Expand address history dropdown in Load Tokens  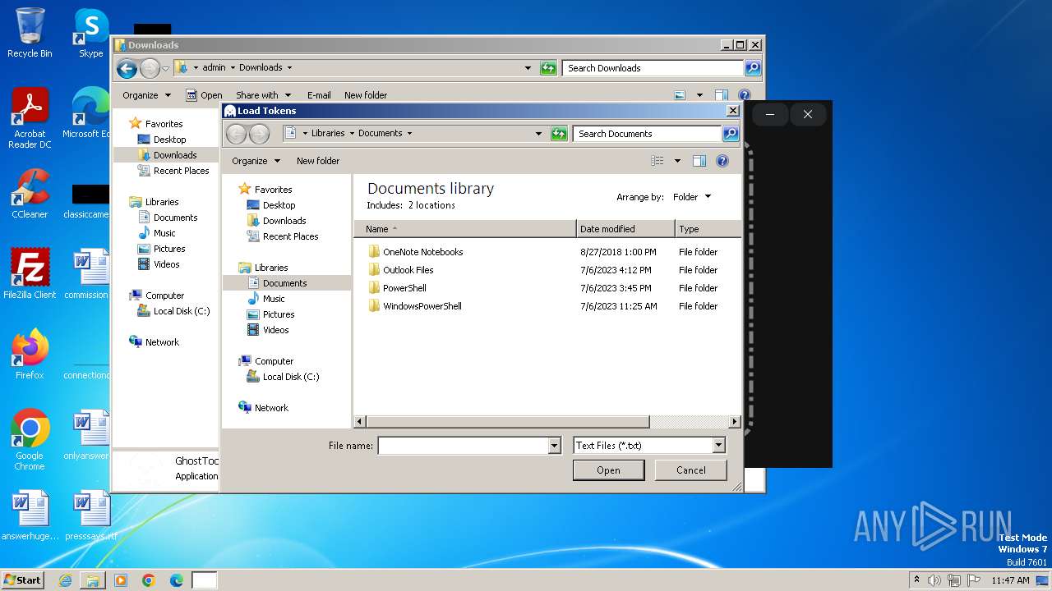[538, 134]
